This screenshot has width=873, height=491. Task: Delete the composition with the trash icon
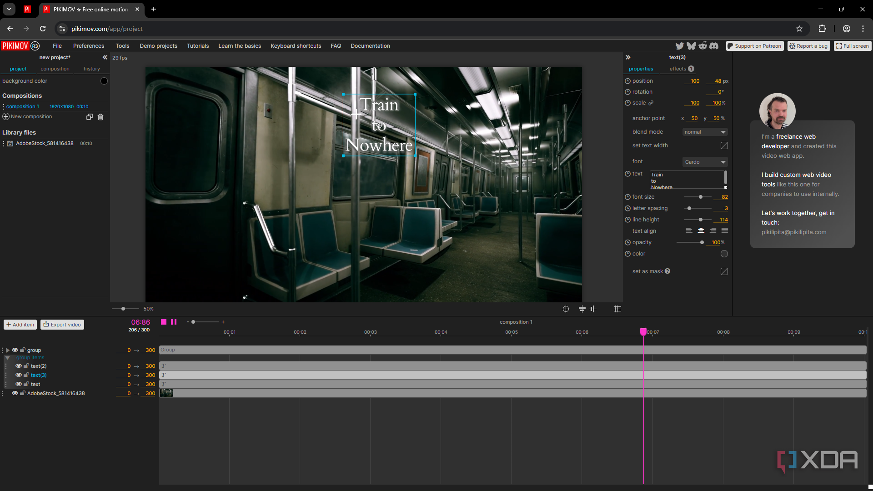(100, 117)
